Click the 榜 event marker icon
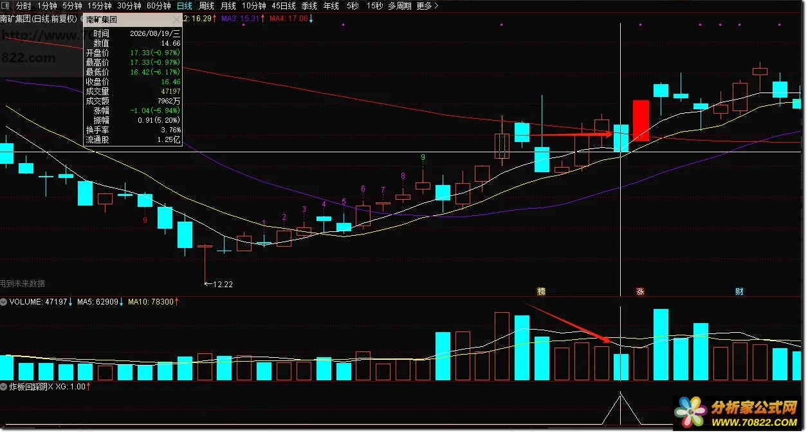Screen dimensions: 808x433 tap(541, 292)
